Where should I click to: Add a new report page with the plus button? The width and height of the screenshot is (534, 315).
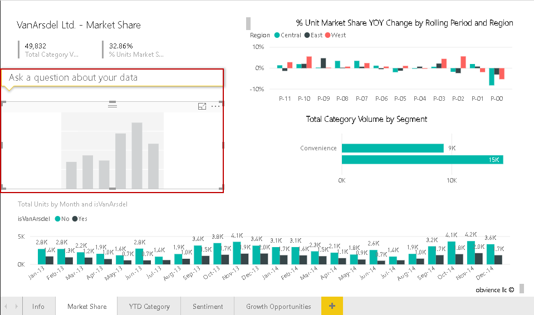point(332,306)
